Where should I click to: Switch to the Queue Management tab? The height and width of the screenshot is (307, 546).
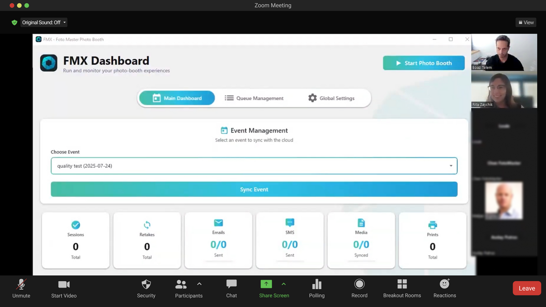tap(254, 98)
